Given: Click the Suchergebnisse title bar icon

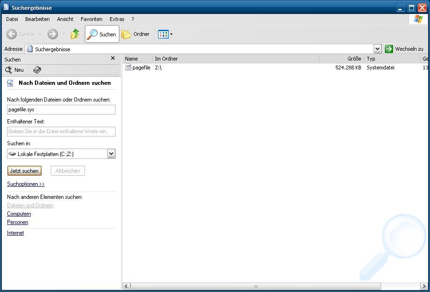Looking at the screenshot, I should [6, 7].
